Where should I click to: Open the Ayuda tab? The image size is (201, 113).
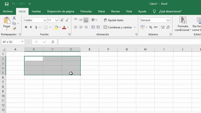pos(142,11)
